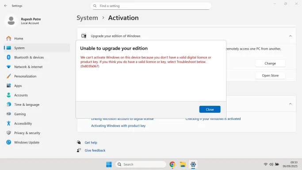Navigate to System breadcrumb
This screenshot has height=170, width=302.
click(87, 18)
